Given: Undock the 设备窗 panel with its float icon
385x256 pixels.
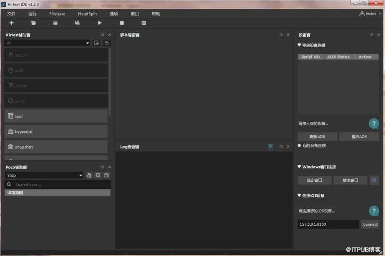Looking at the screenshot, I should (371, 35).
